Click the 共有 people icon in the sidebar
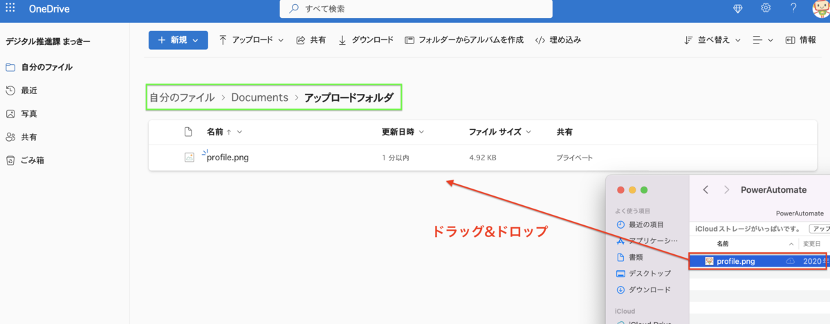 pyautogui.click(x=10, y=137)
